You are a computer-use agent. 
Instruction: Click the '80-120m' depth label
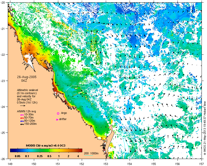(29, 121)
